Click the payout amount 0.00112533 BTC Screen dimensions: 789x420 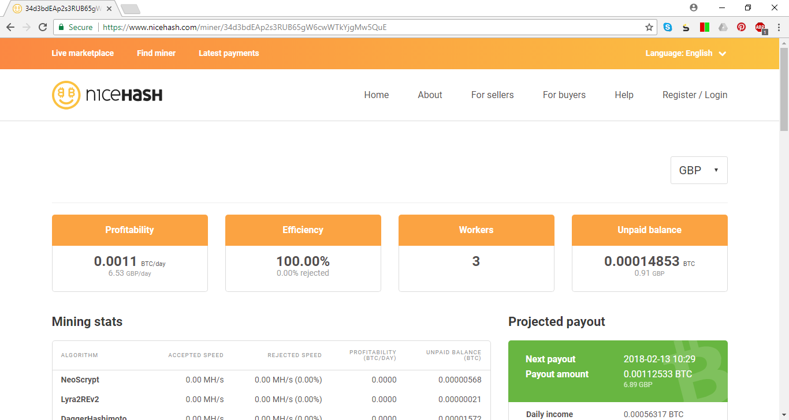click(x=658, y=374)
